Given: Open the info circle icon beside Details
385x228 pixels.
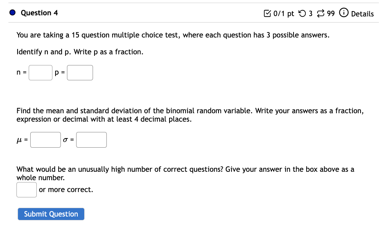Looking at the screenshot, I should click(344, 13).
